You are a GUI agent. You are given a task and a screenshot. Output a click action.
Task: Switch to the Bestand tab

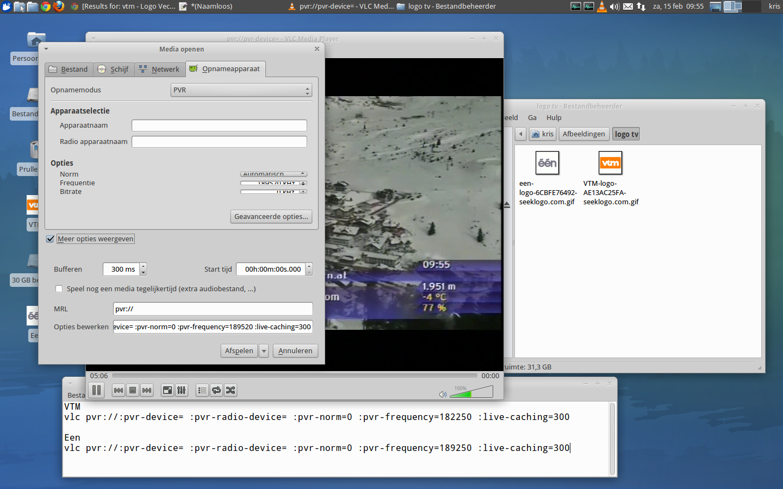pyautogui.click(x=69, y=69)
